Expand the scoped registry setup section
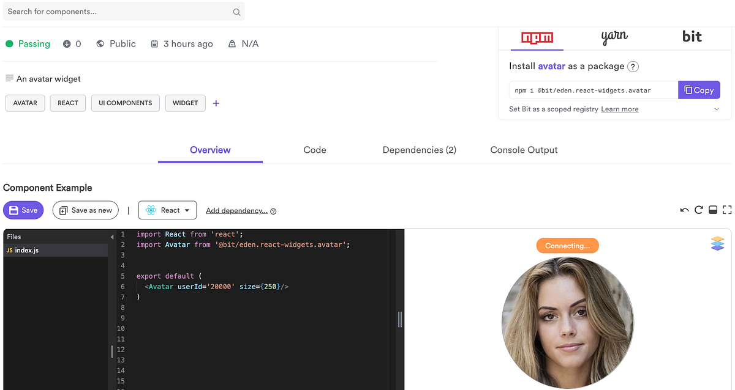Image resolution: width=735 pixels, height=390 pixels. point(715,109)
